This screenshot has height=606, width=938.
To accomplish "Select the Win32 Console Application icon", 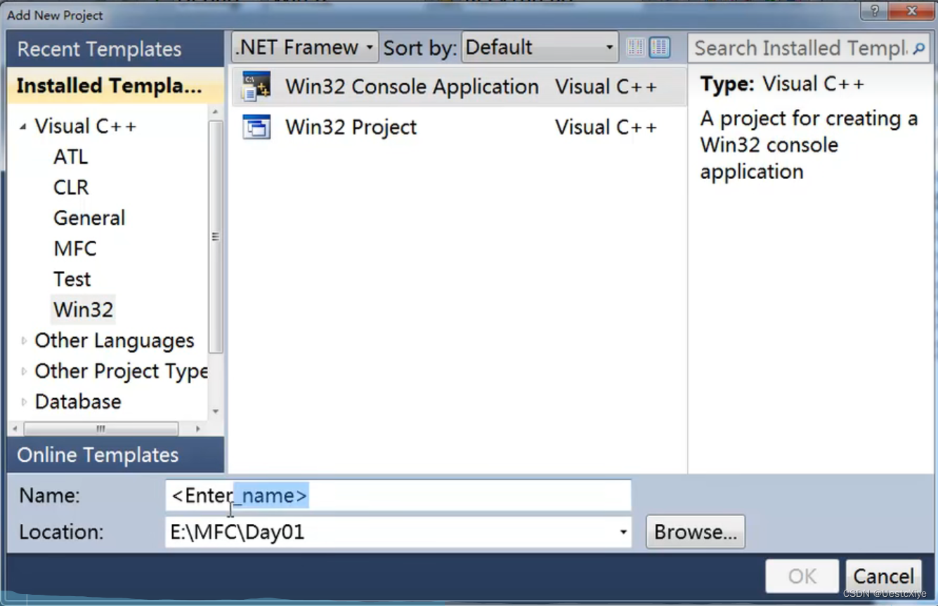I will pyautogui.click(x=256, y=87).
